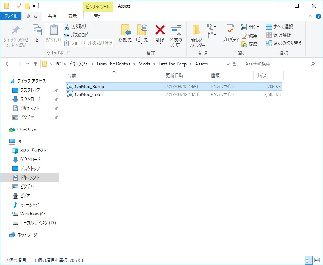The image size is (323, 265).
Task: Toggle selection with 選択の切り替え
Action: pos(284,43)
